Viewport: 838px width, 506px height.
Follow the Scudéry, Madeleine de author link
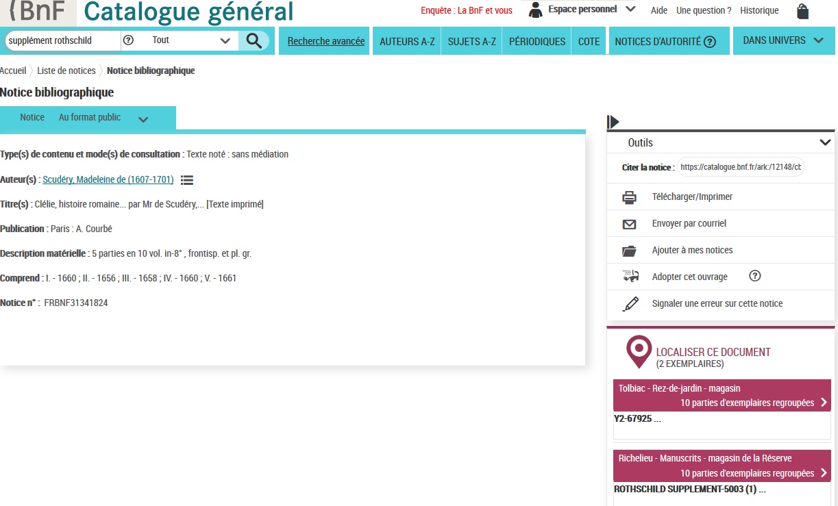point(108,180)
